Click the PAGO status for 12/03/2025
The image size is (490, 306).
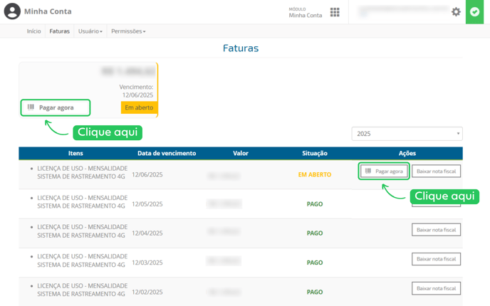click(x=315, y=263)
